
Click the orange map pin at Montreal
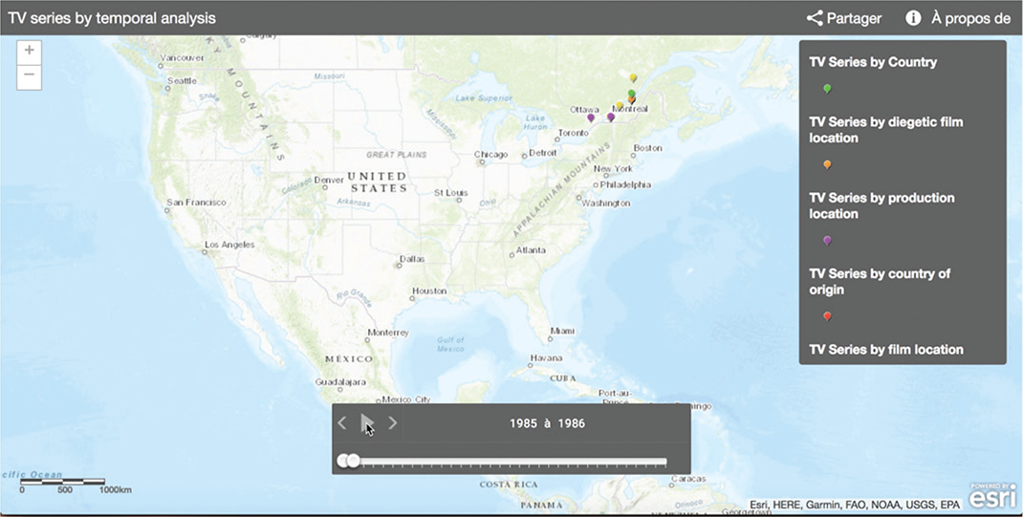[x=632, y=100]
